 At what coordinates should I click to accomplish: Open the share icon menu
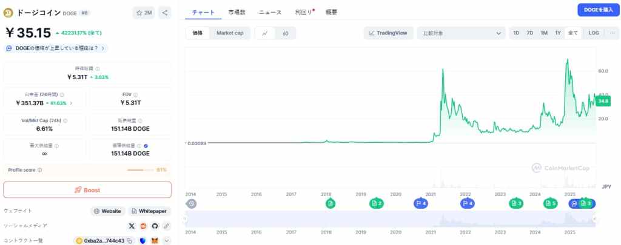[x=165, y=13]
